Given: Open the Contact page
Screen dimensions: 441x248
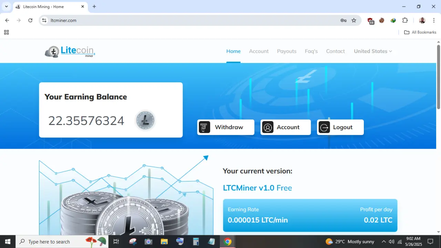Looking at the screenshot, I should (335, 51).
